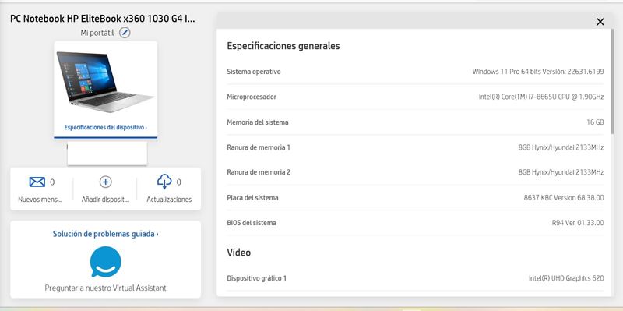Click the HP EliteBook laptop thumbnail image
This screenshot has width=623, height=311.
coord(105,82)
